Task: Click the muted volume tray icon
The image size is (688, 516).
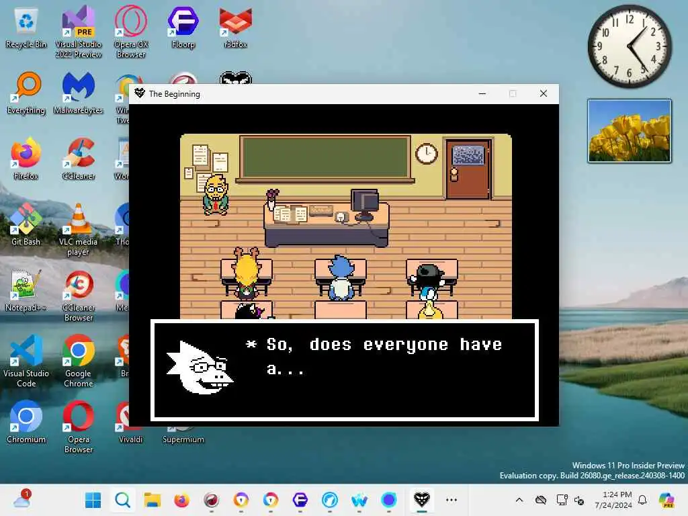Action: click(579, 500)
